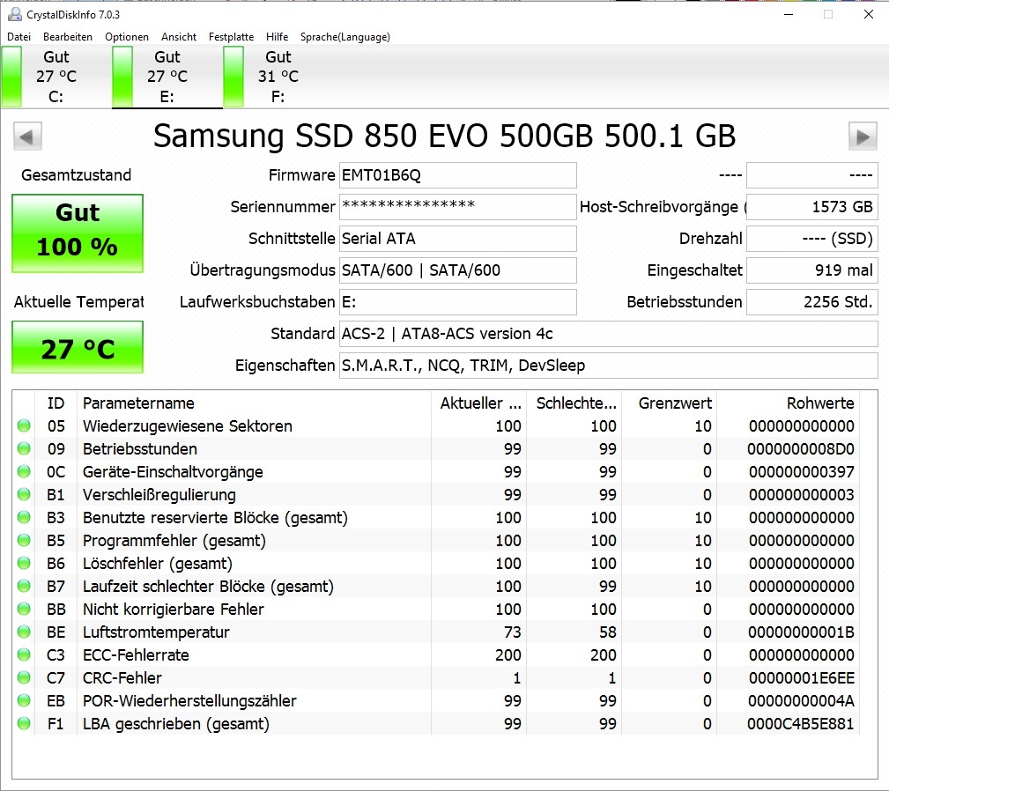
Task: Click the ID column header
Action: point(56,403)
